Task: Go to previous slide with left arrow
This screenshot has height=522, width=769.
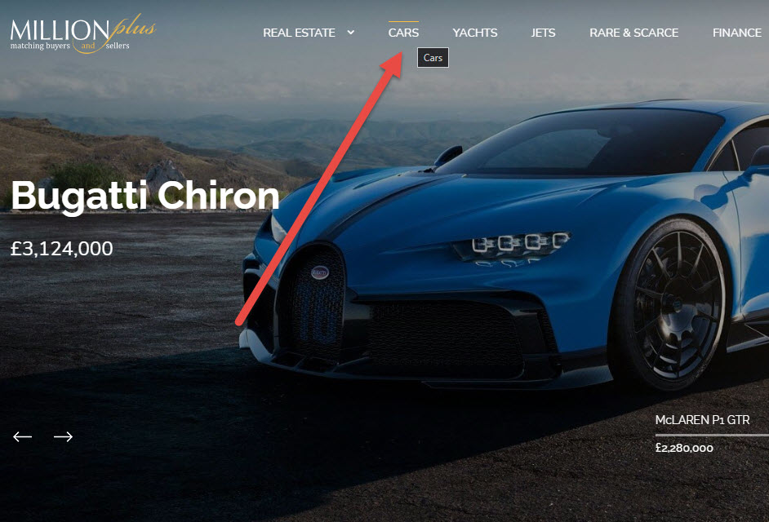Action: coord(23,436)
